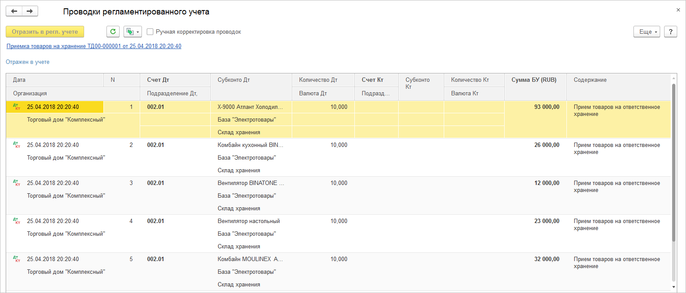
Task: Enable Ручная корректировка проводок checkbox
Action: (x=150, y=32)
